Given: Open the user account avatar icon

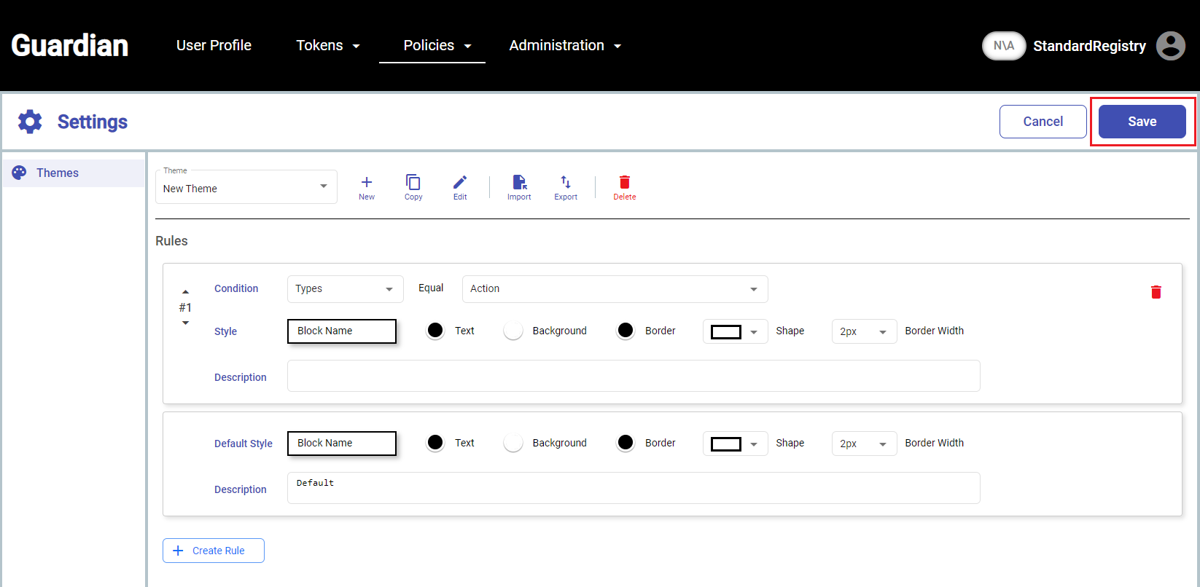Looking at the screenshot, I should [x=1170, y=46].
